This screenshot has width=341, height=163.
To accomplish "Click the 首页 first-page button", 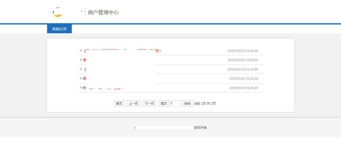I will coord(119,103).
